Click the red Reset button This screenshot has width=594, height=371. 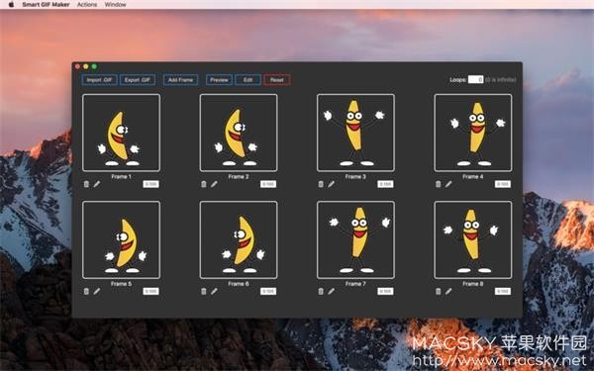277,80
